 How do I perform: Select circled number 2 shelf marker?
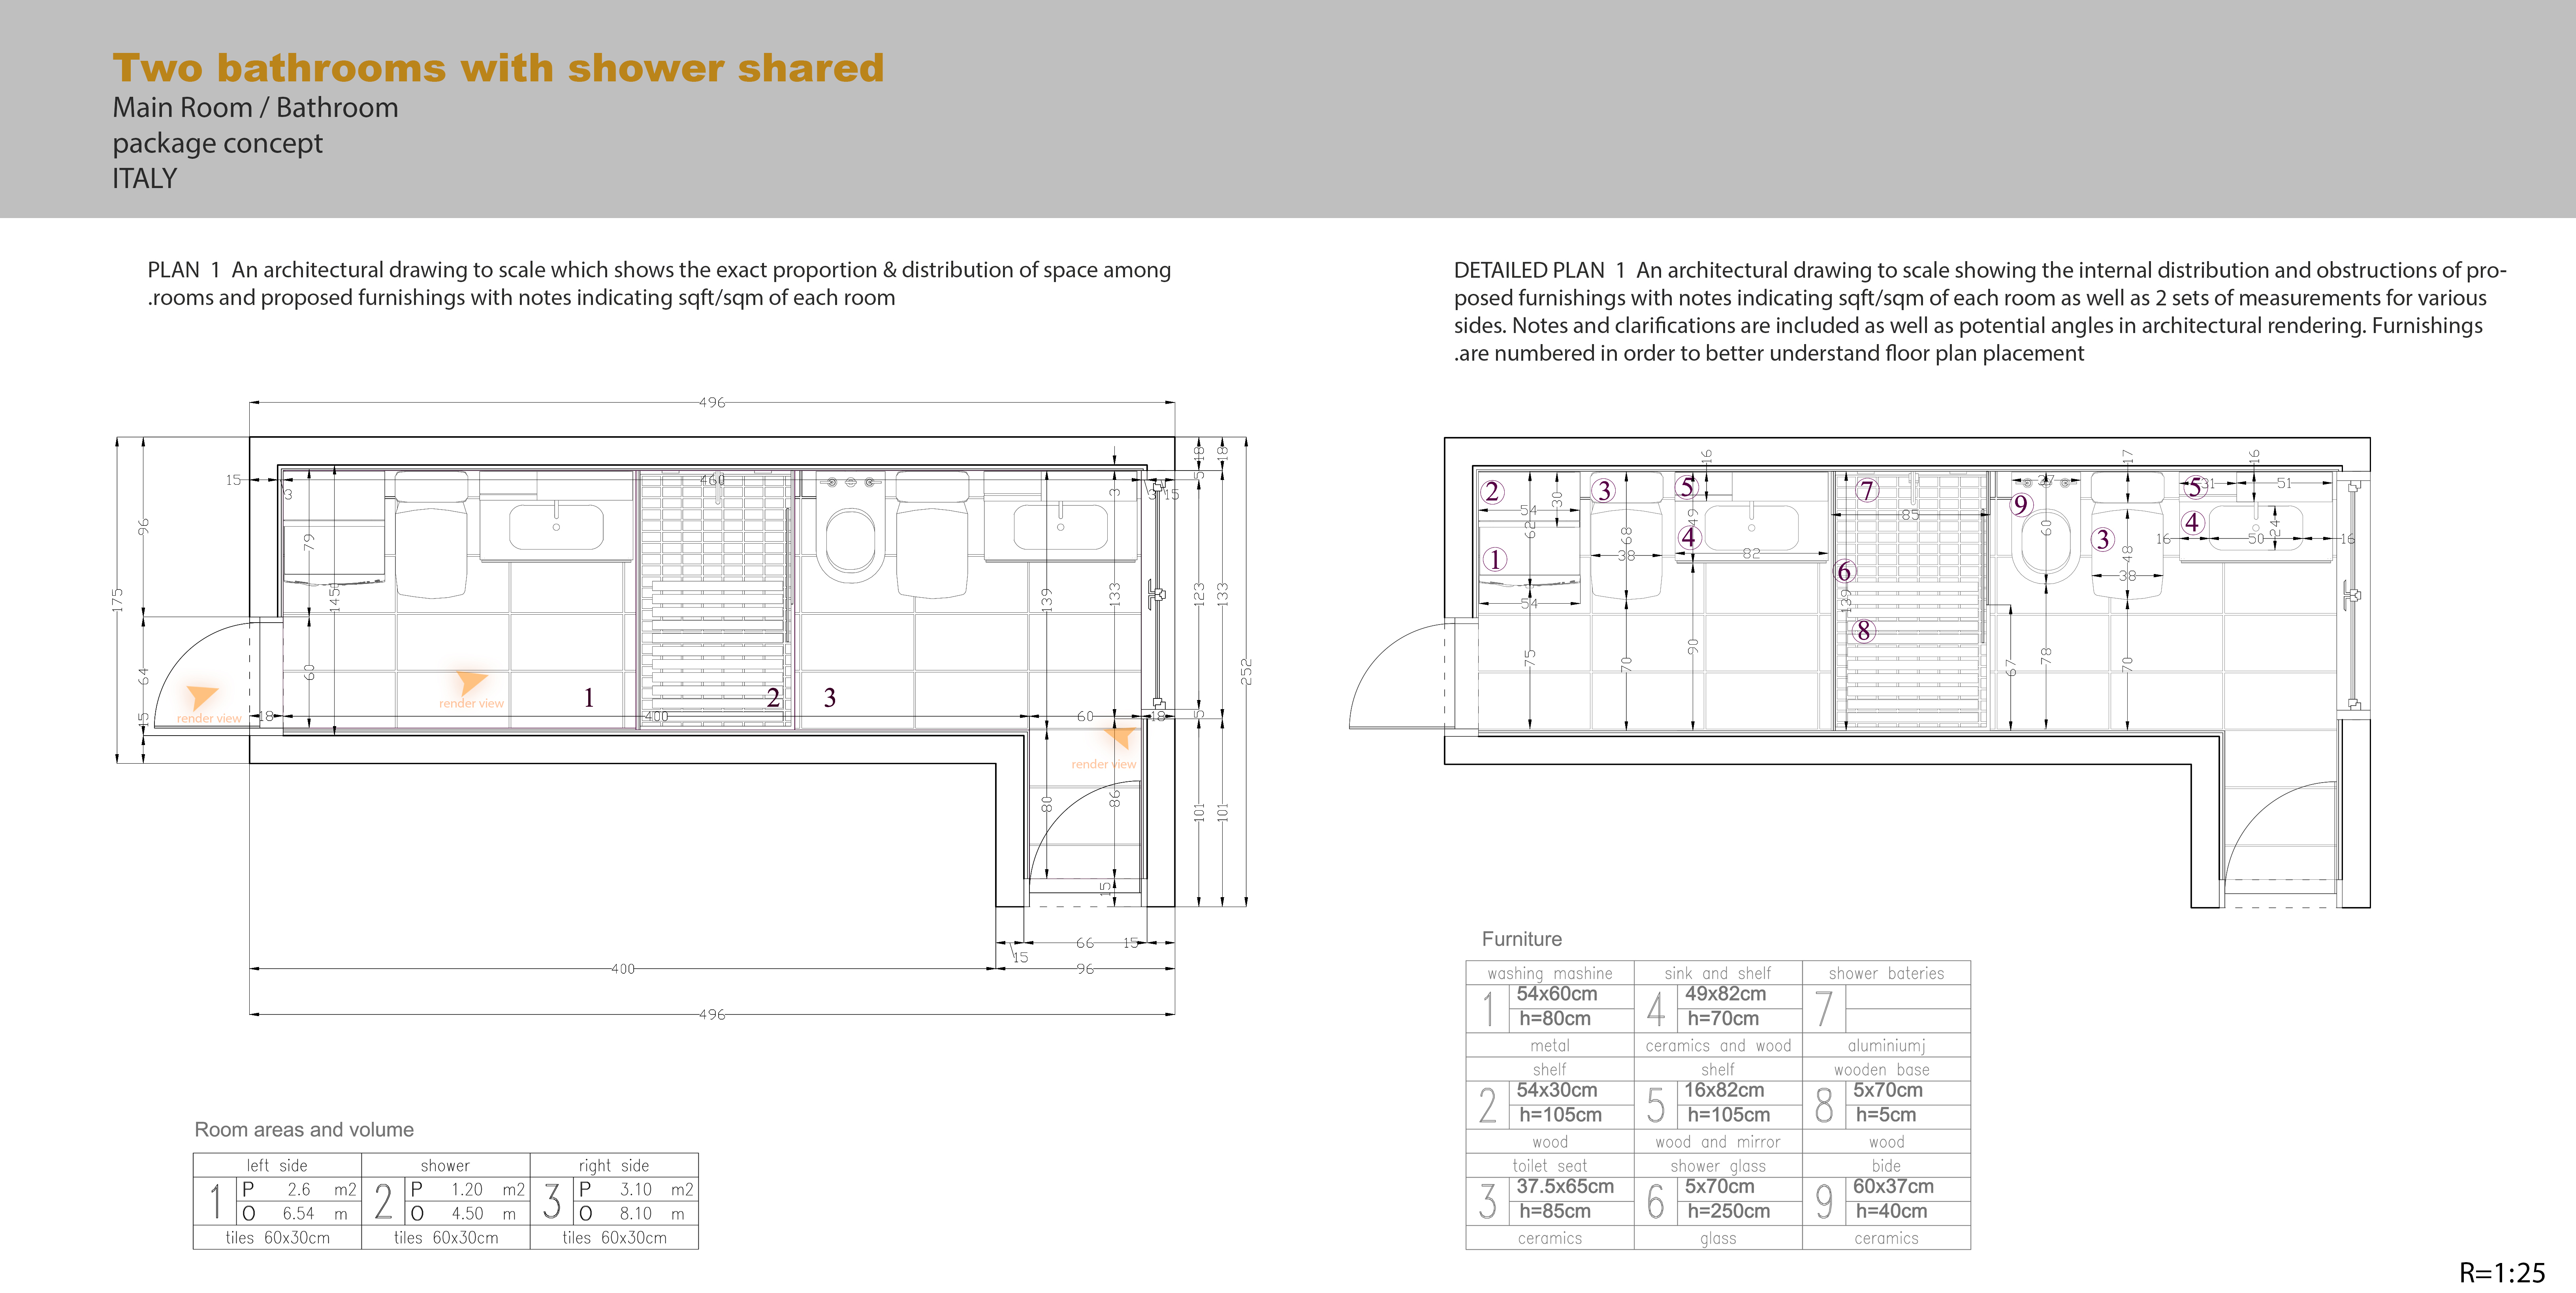click(1492, 491)
